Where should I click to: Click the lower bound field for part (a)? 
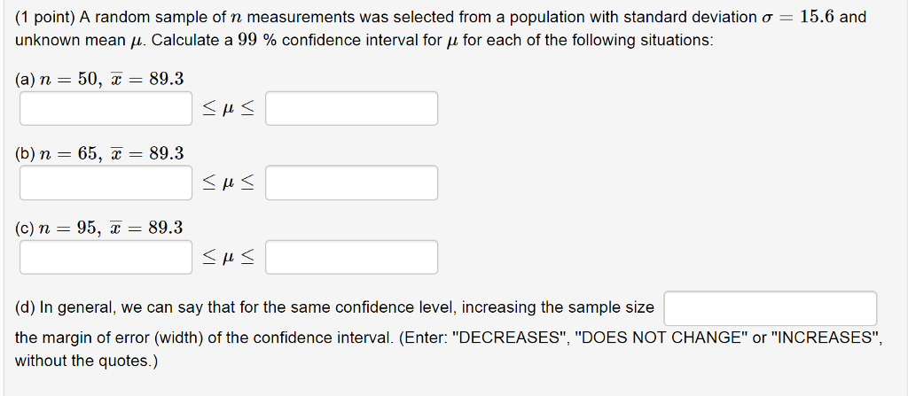106,108
